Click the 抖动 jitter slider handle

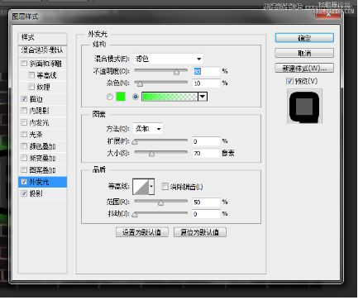(x=135, y=215)
